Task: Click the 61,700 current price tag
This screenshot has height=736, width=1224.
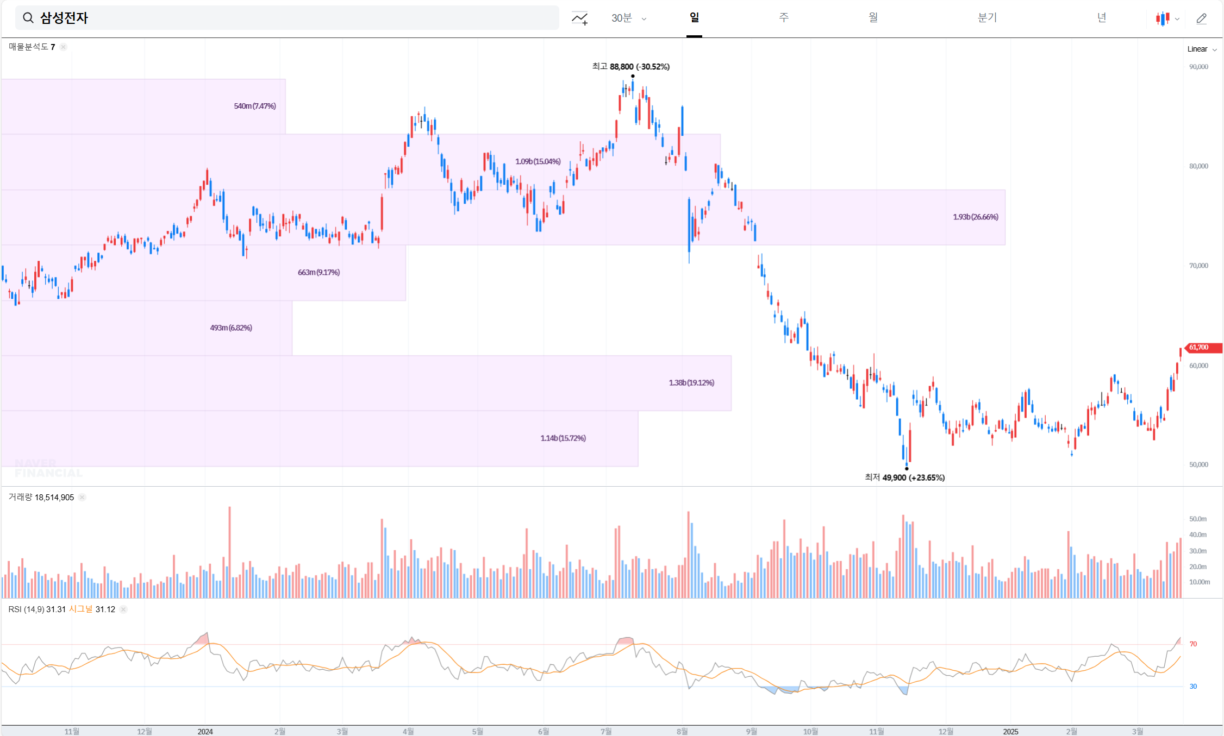Action: pos(1202,348)
